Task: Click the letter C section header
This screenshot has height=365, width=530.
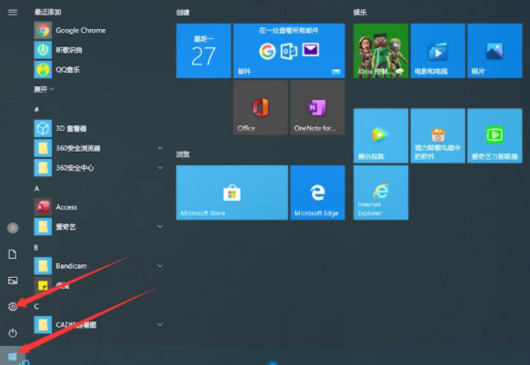Action: (x=36, y=306)
